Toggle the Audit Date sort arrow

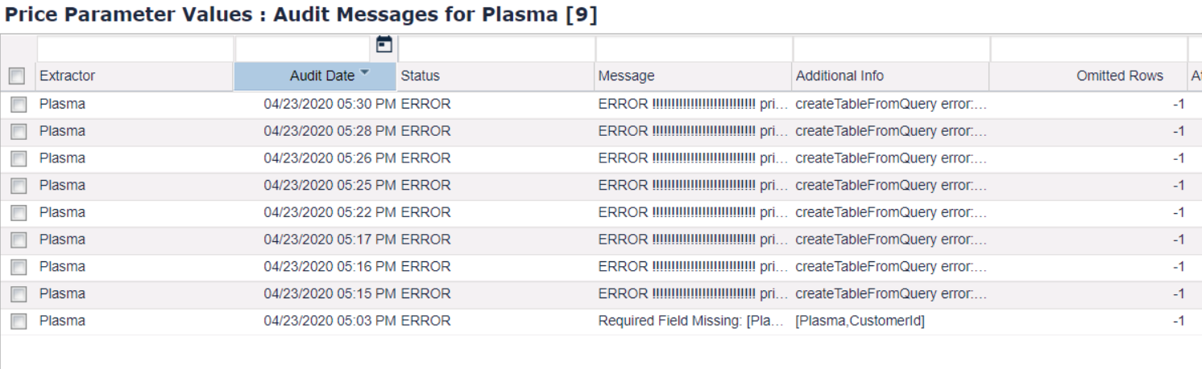pos(365,73)
